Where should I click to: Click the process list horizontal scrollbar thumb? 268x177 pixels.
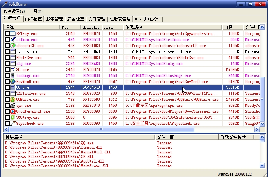click(x=102, y=129)
